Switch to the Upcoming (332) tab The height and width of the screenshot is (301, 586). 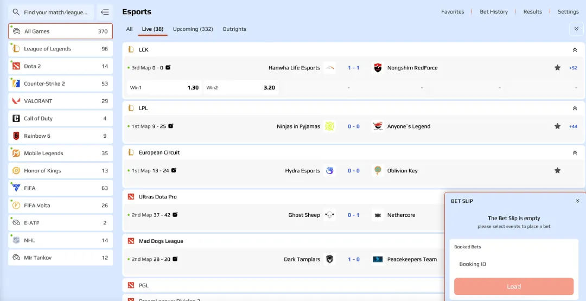point(193,29)
